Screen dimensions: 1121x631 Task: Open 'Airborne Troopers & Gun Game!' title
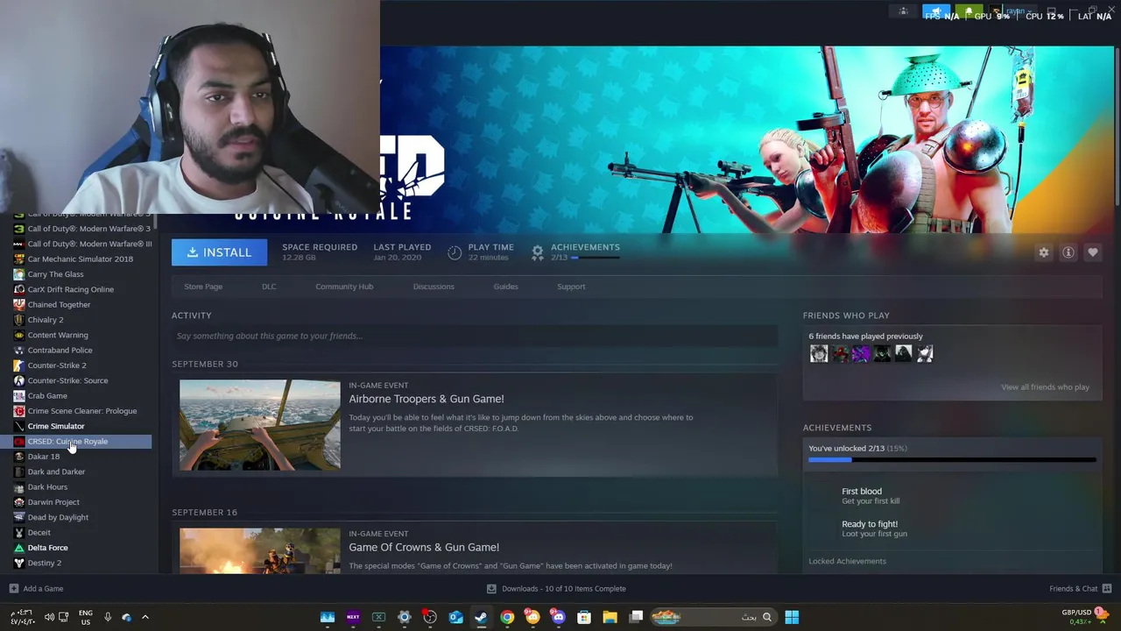(427, 399)
